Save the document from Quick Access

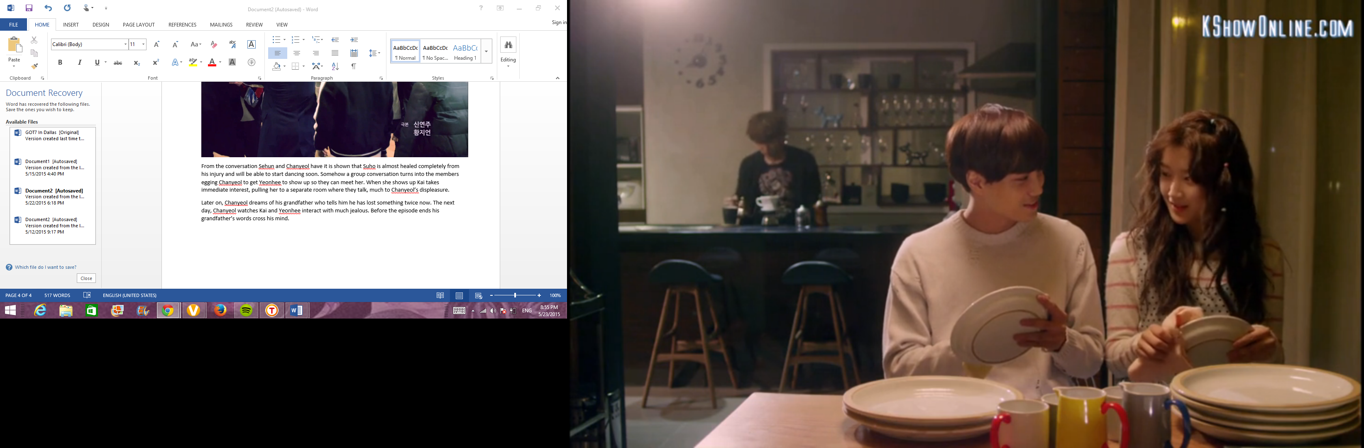(29, 8)
